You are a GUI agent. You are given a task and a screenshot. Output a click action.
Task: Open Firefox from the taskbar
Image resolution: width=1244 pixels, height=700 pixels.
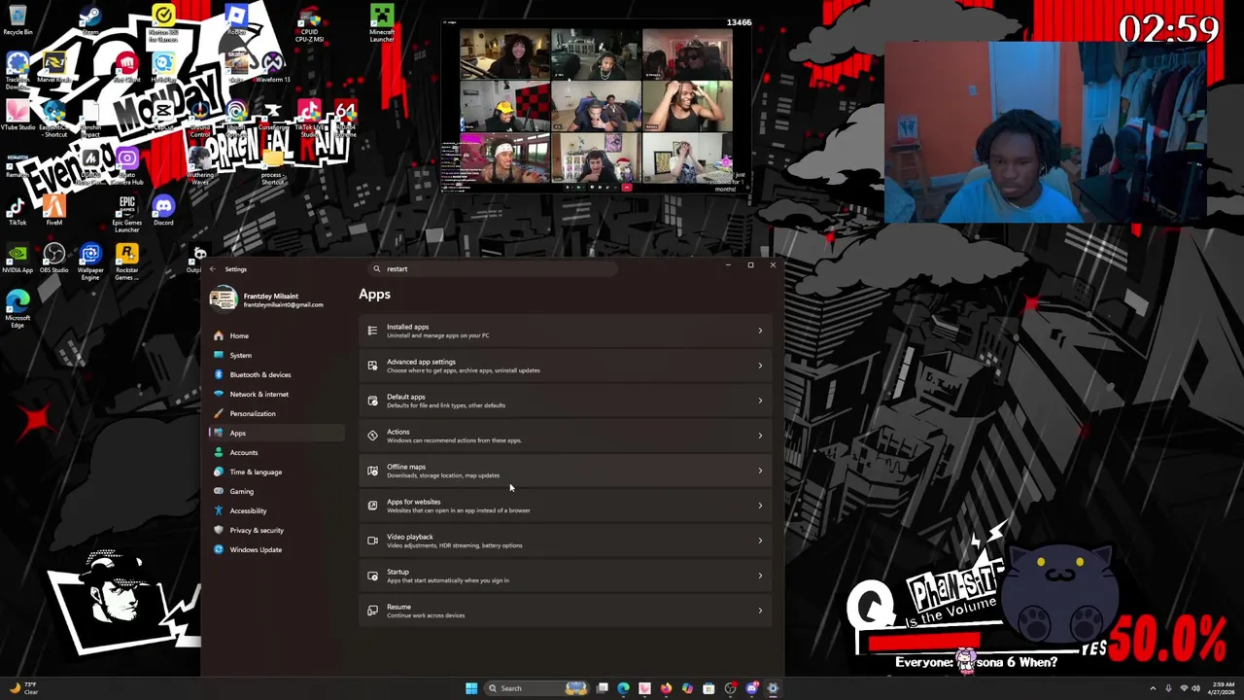(x=666, y=688)
